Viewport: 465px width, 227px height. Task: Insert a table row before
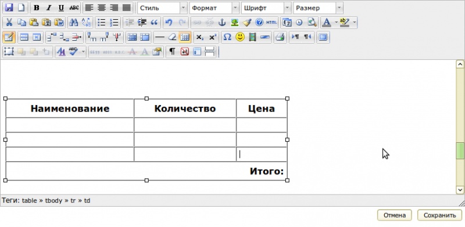pos(52,37)
